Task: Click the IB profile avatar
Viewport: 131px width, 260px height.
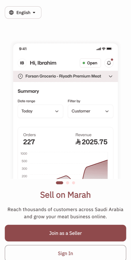Action: coord(22,63)
